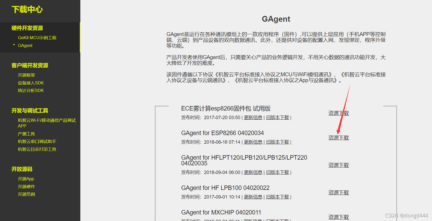Select the date 2018-06-16 07:14

[x=222, y=142]
